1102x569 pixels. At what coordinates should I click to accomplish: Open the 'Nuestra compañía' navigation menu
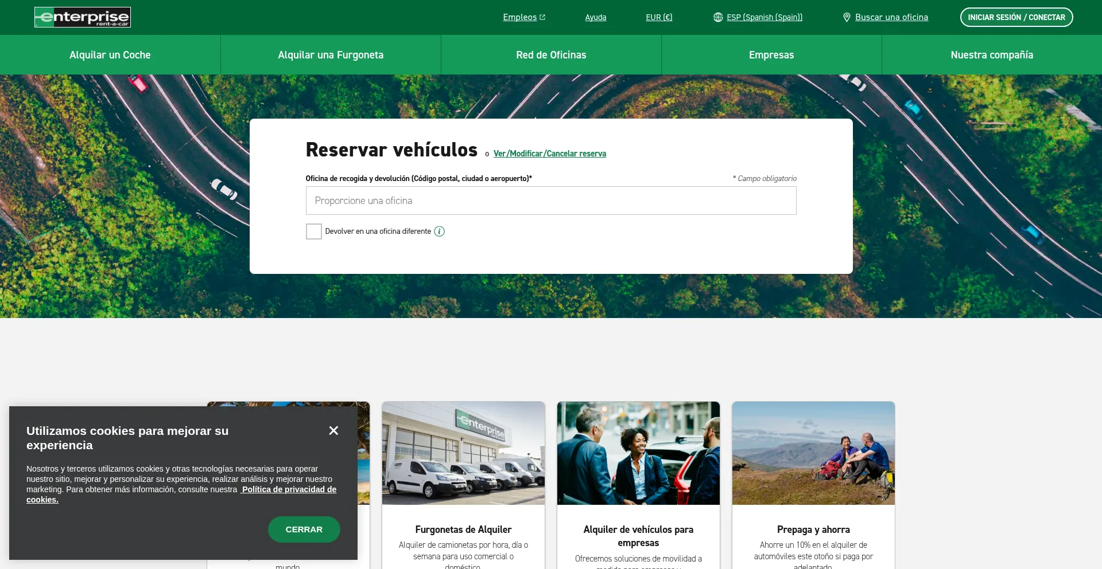pos(992,55)
